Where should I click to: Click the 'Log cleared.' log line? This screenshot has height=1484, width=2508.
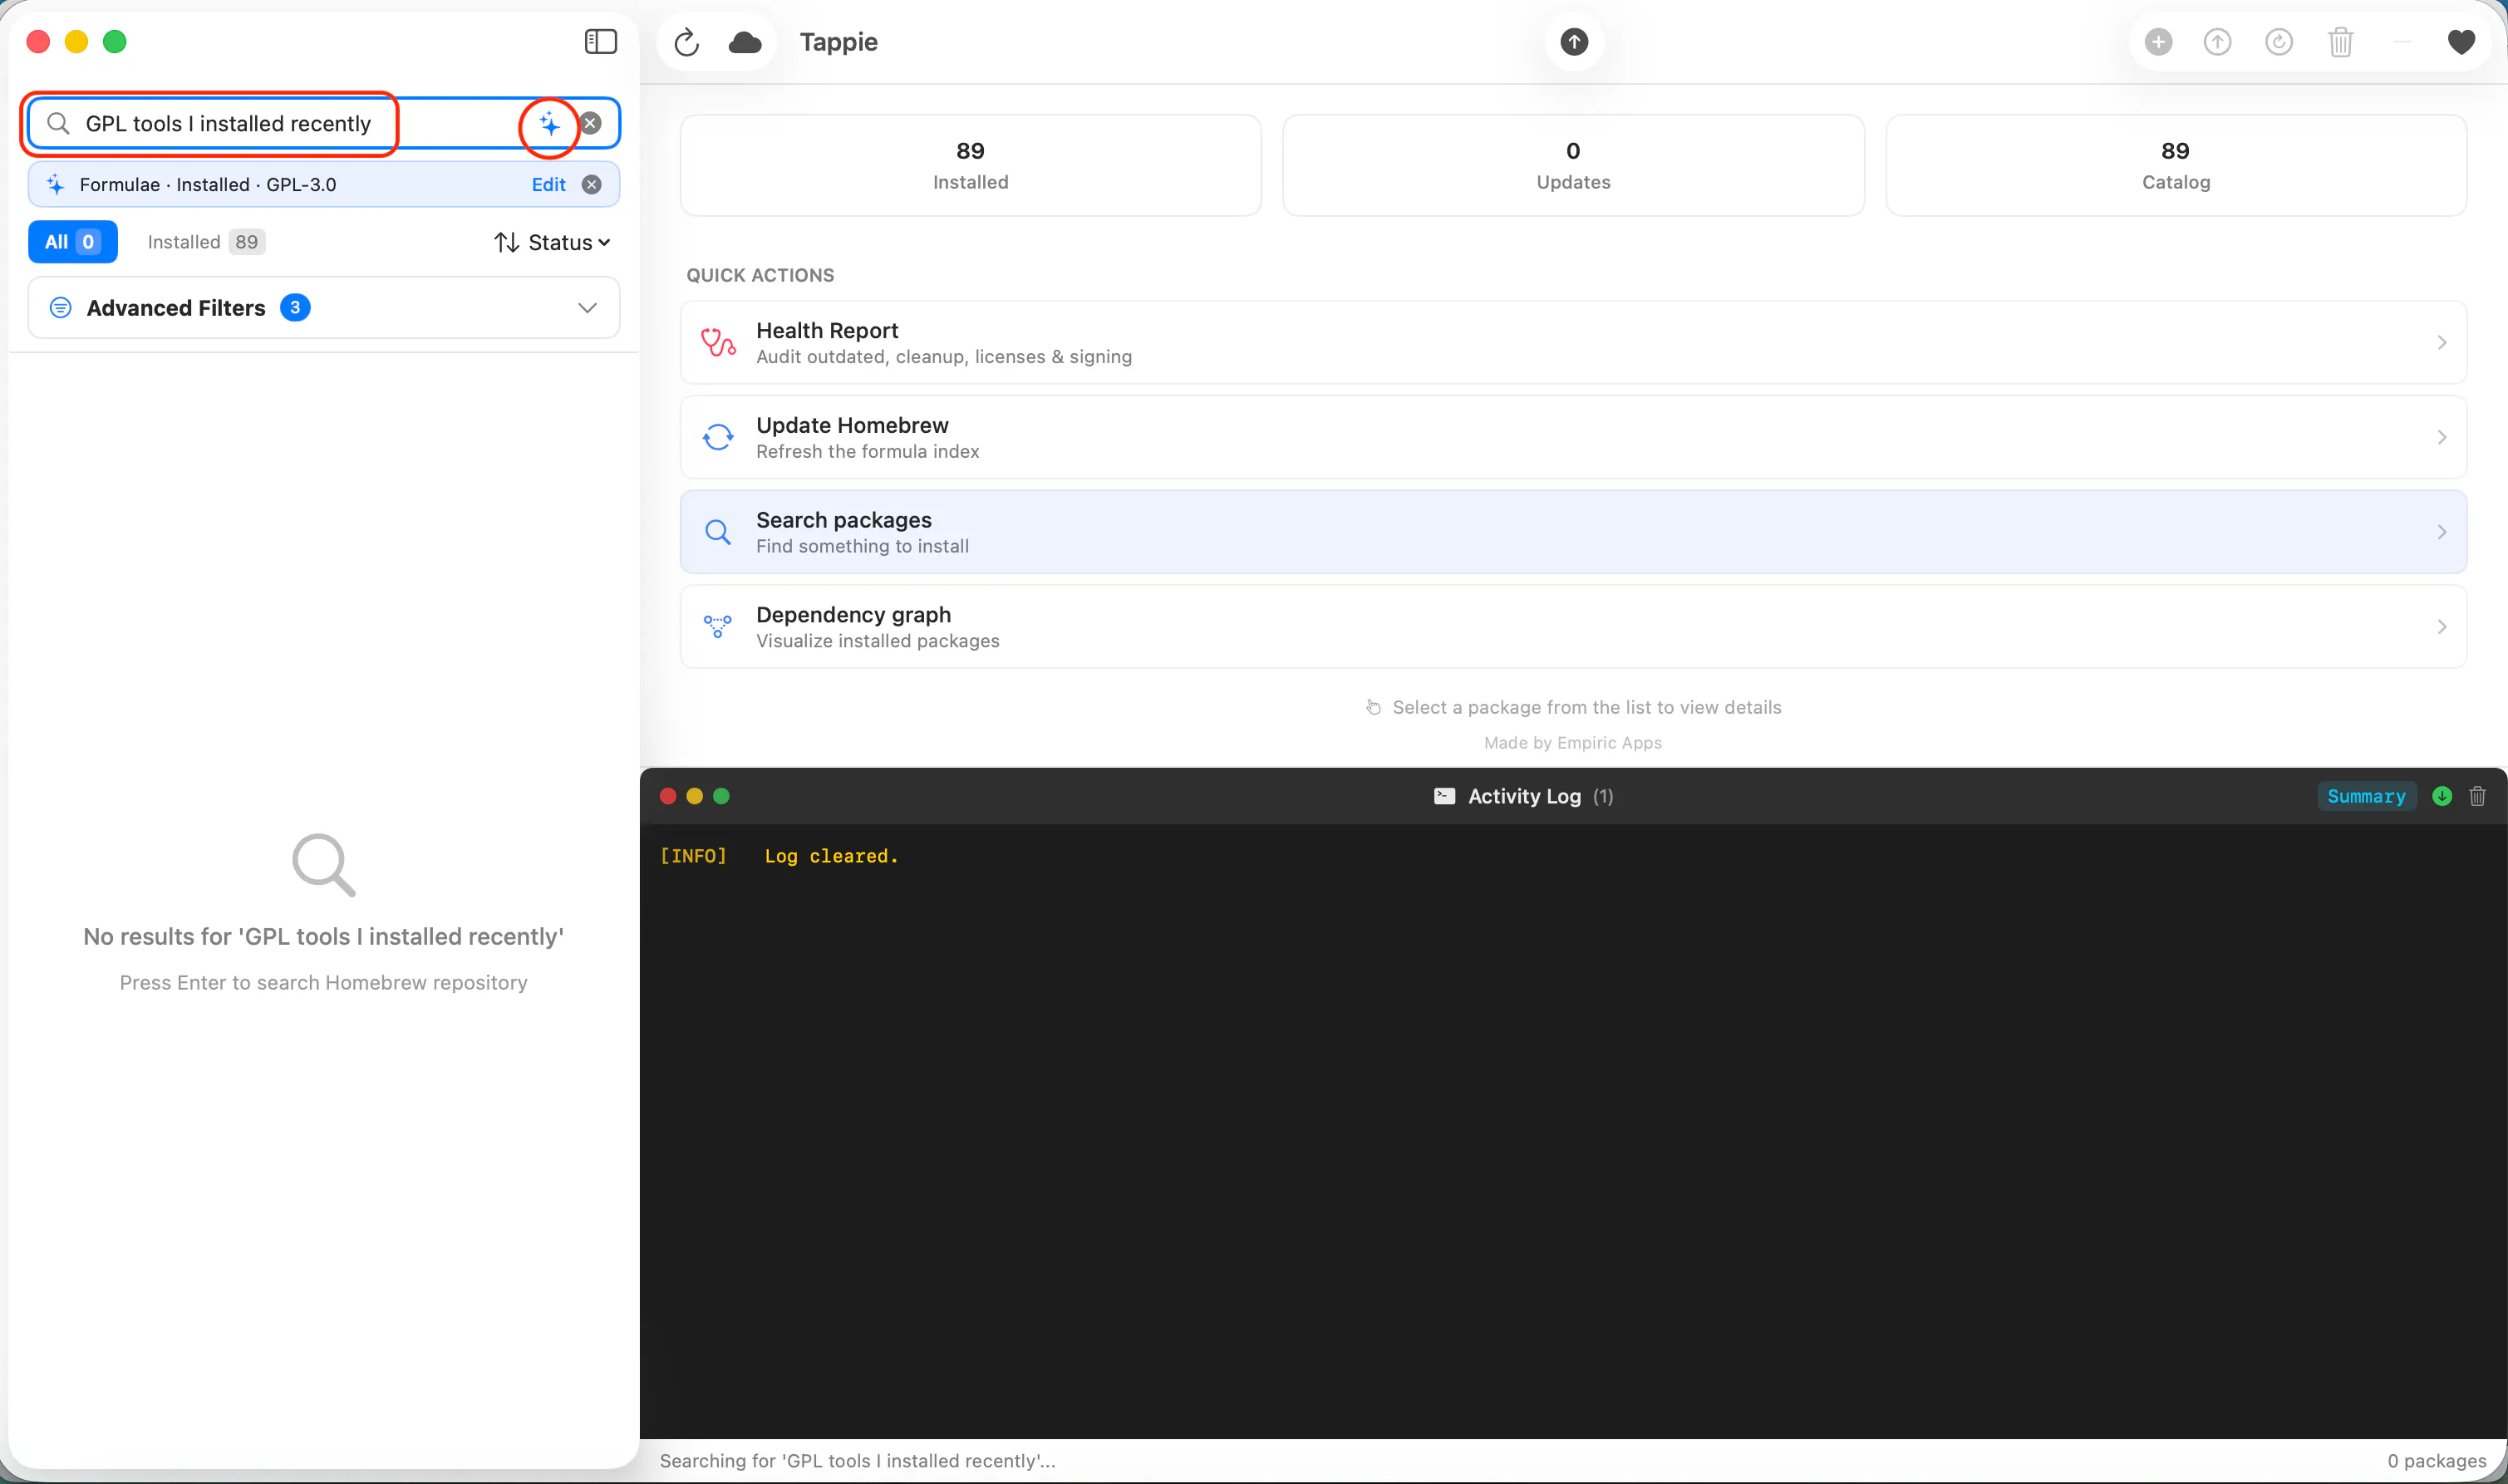(x=831, y=856)
